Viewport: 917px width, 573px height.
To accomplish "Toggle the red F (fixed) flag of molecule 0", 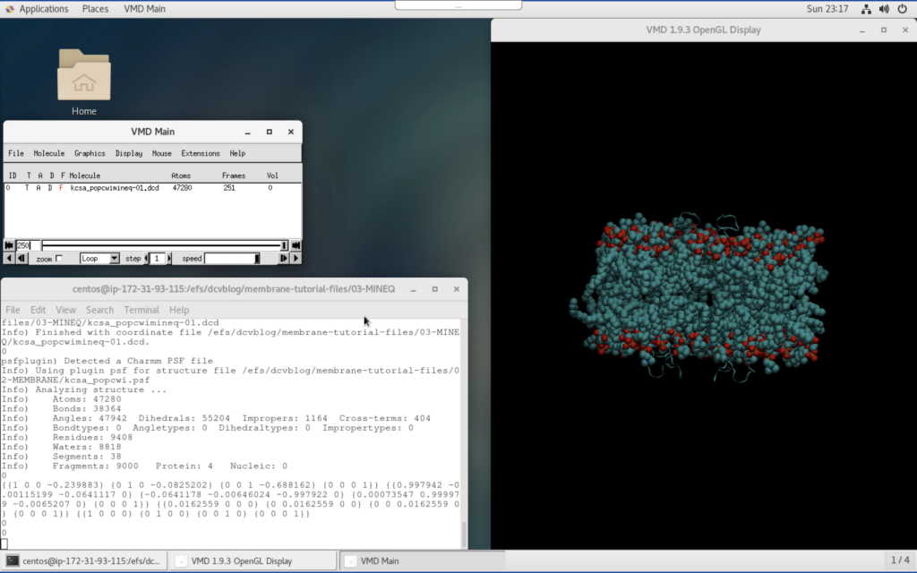I will [x=61, y=188].
